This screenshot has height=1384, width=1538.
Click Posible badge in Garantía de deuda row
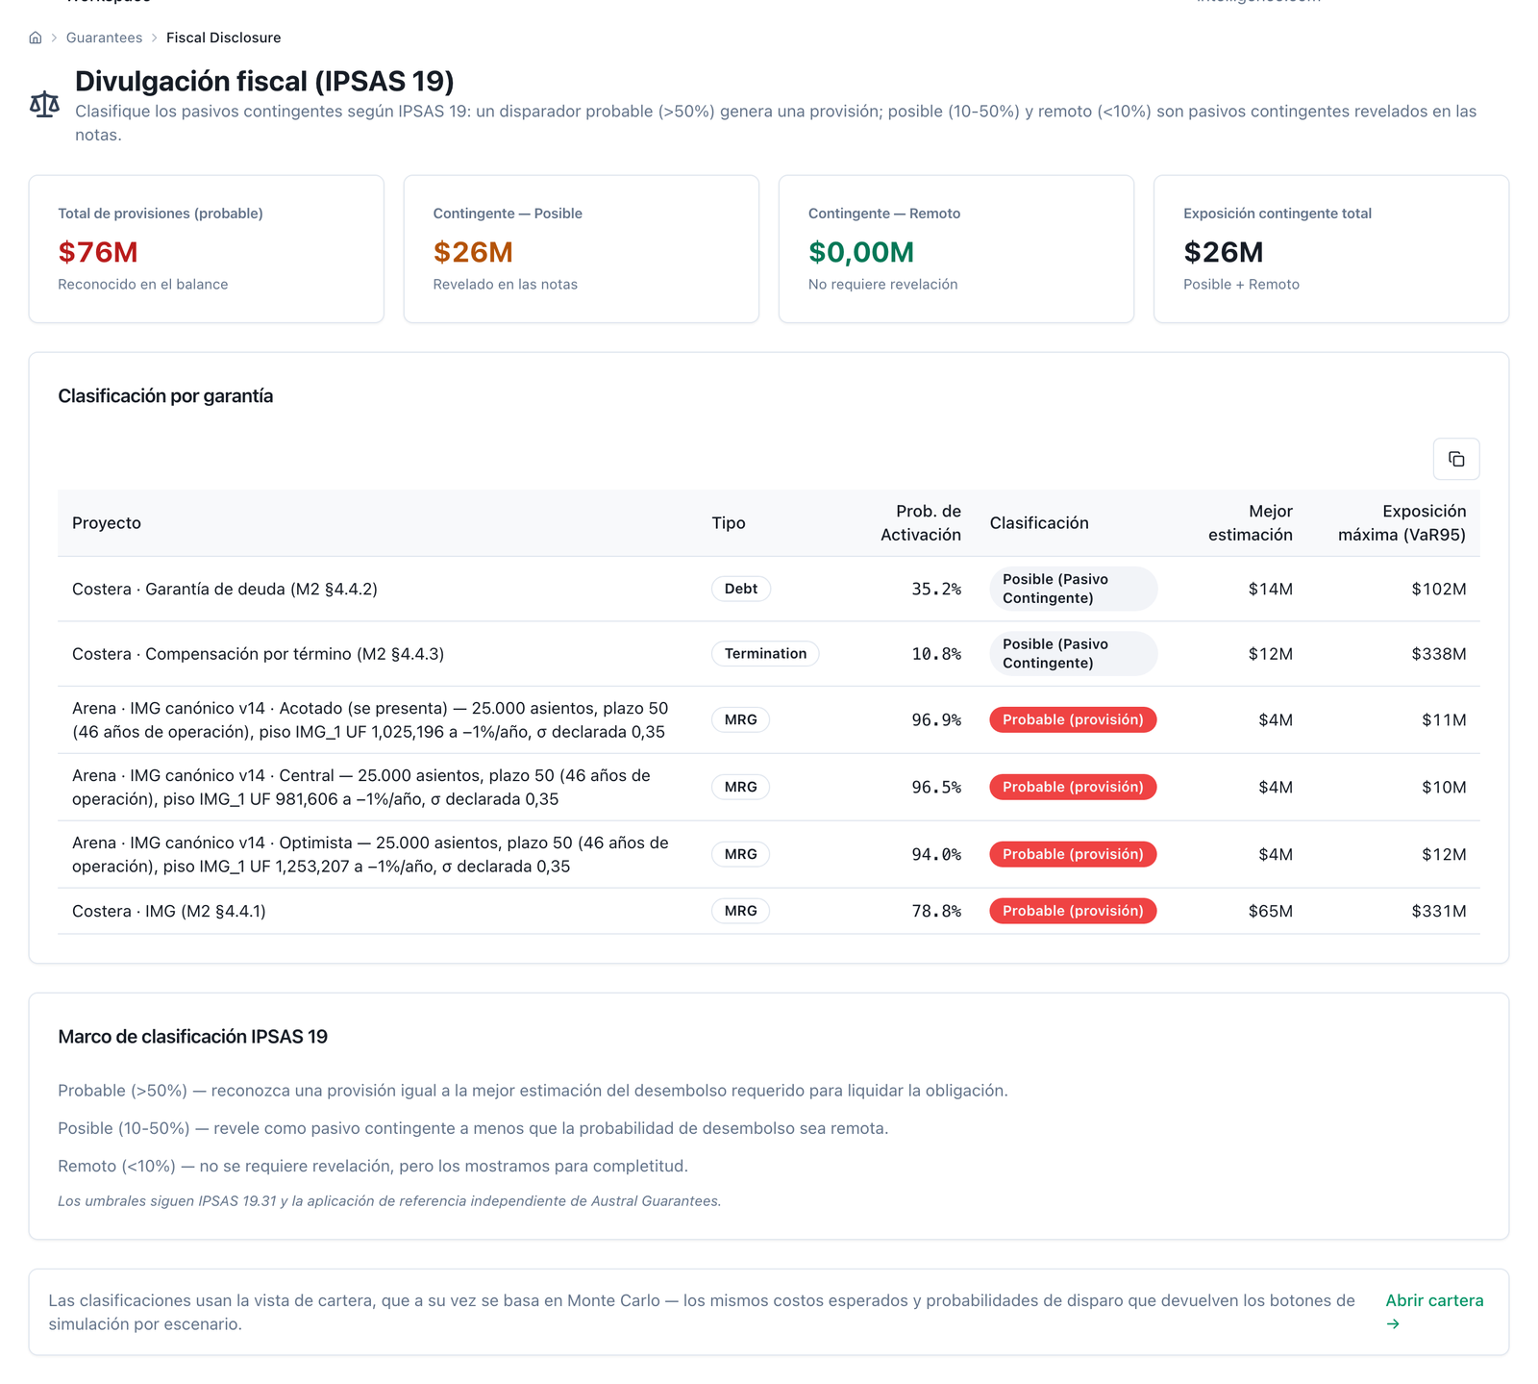(x=1074, y=589)
